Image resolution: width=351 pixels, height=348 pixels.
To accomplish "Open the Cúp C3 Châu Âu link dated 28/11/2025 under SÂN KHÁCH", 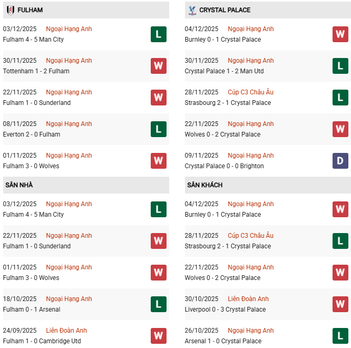I will 250,236.
